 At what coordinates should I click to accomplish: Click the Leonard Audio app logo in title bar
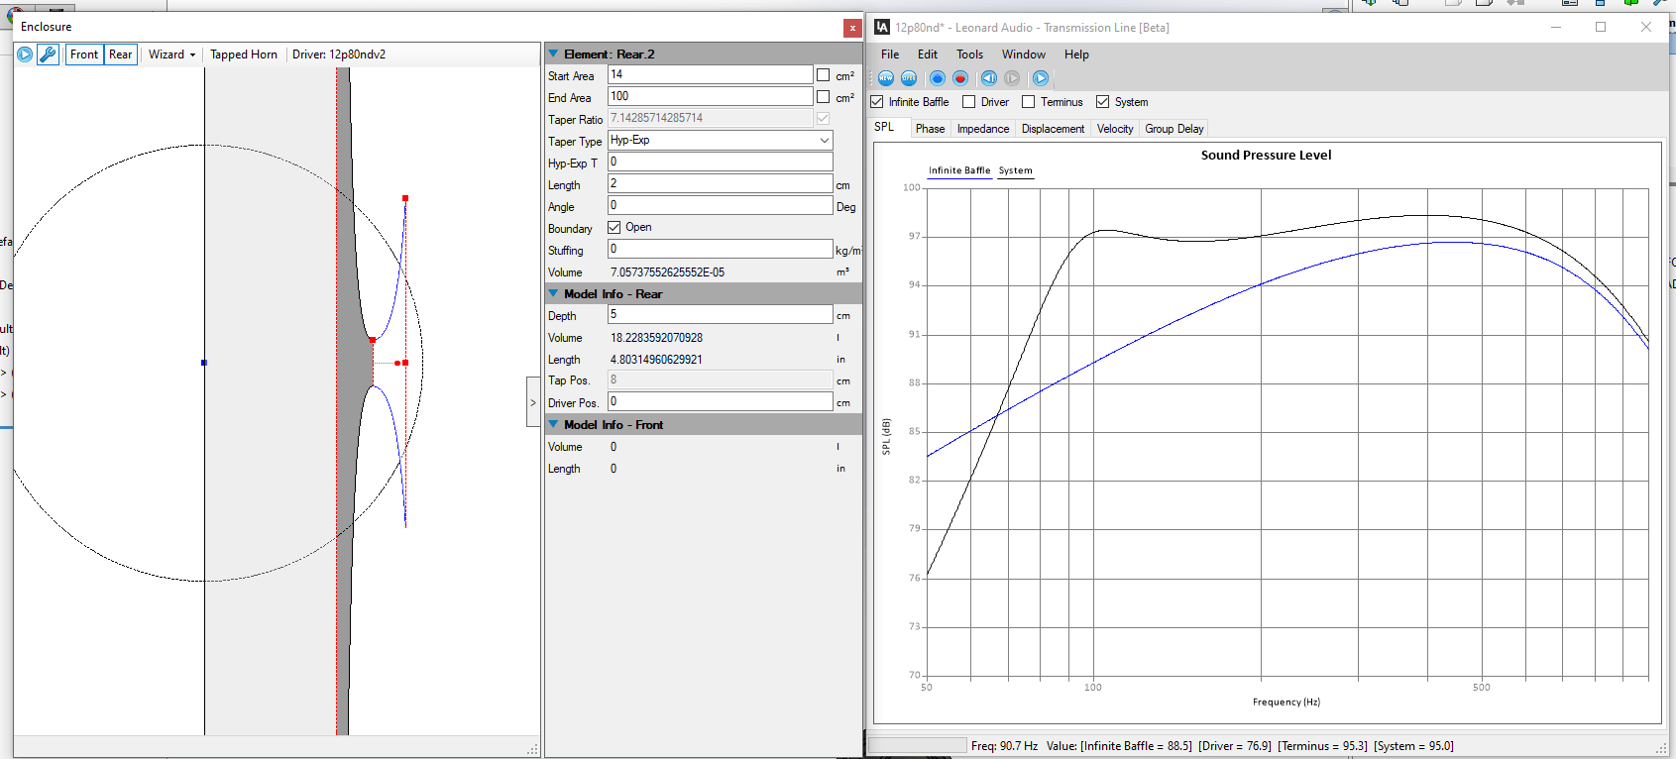pyautogui.click(x=882, y=28)
